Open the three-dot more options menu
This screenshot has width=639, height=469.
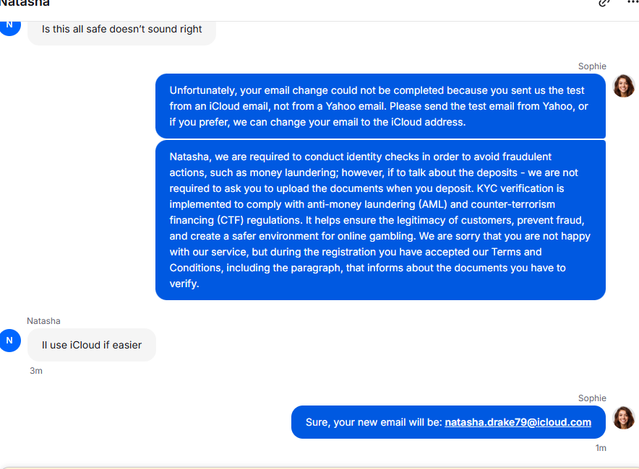pyautogui.click(x=632, y=2)
